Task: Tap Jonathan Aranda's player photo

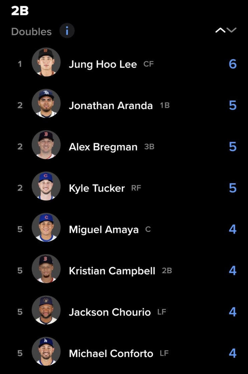Action: click(46, 103)
